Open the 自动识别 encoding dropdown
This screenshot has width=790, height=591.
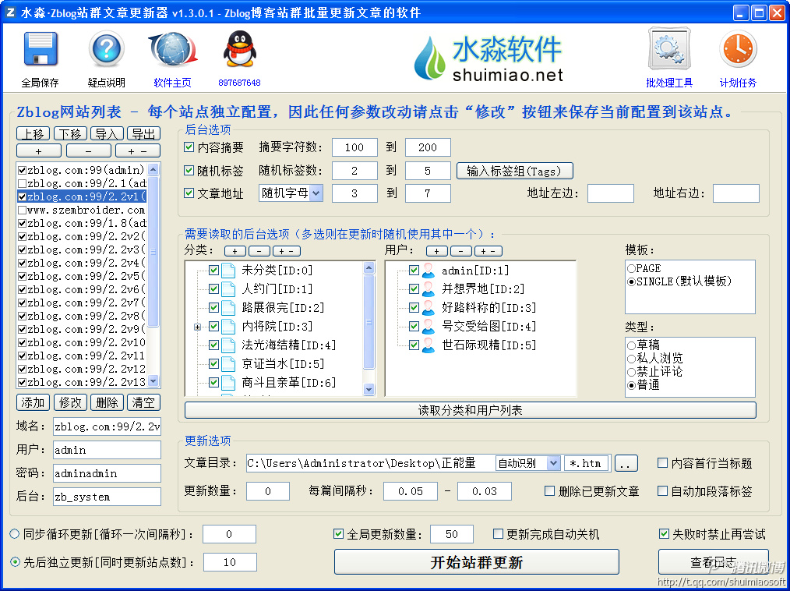554,463
